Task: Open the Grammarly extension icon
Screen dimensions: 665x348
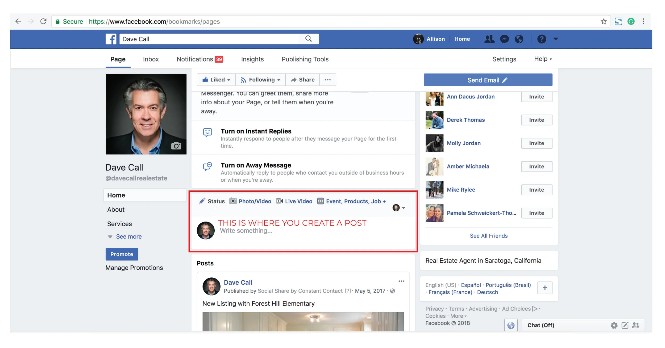Action: click(x=631, y=21)
